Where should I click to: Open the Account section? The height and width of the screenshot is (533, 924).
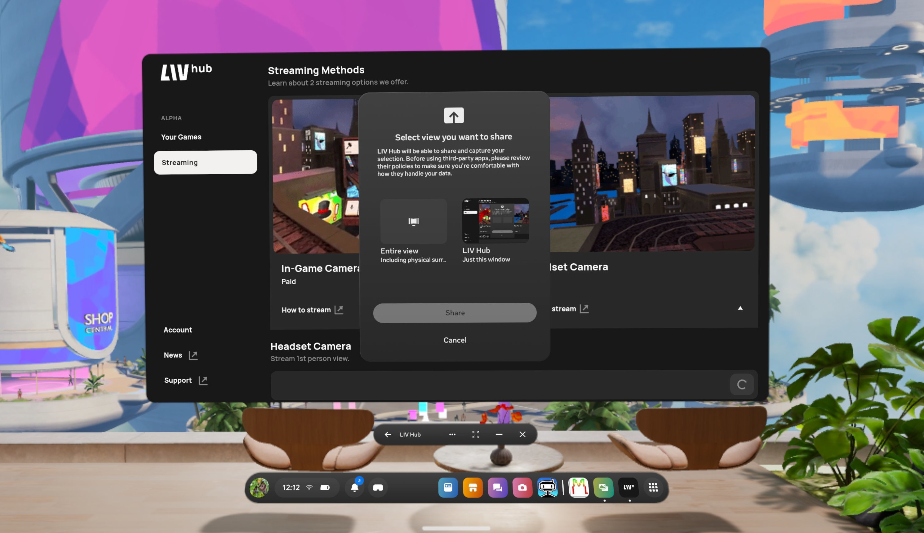pos(178,329)
